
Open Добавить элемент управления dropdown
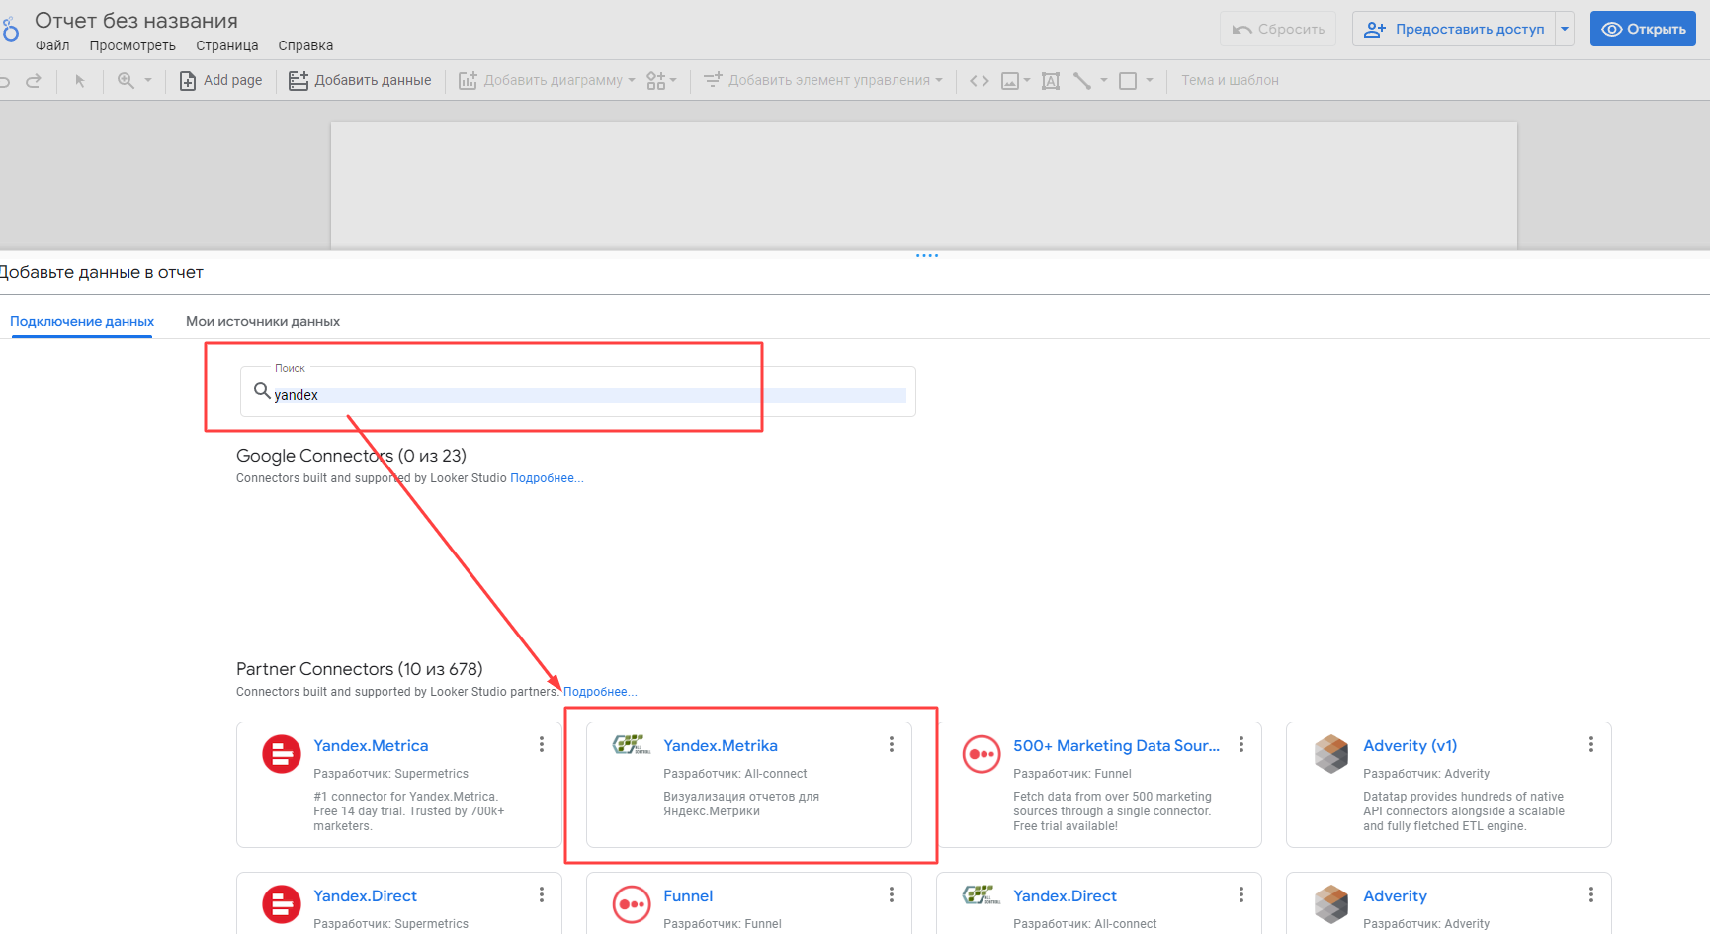click(x=822, y=81)
